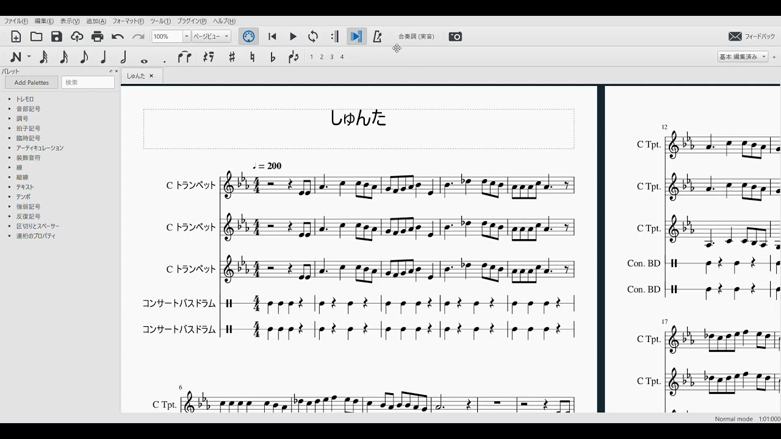Click the Save score floppy disk icon
Viewport: 781px width, 439px height.
(57, 37)
